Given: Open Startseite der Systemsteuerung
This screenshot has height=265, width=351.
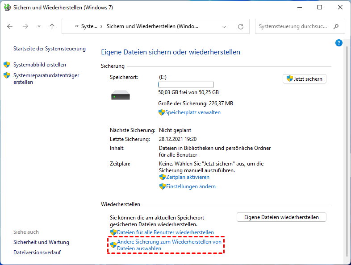Looking at the screenshot, I should [50, 49].
